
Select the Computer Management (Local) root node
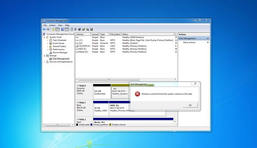tap(60, 34)
